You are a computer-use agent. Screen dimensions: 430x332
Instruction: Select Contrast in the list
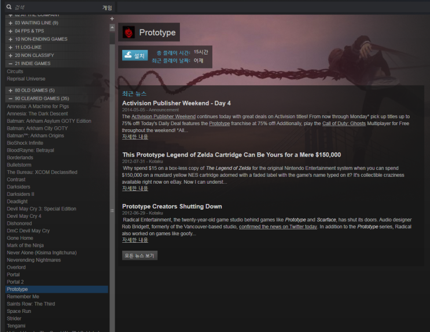coord(16,180)
